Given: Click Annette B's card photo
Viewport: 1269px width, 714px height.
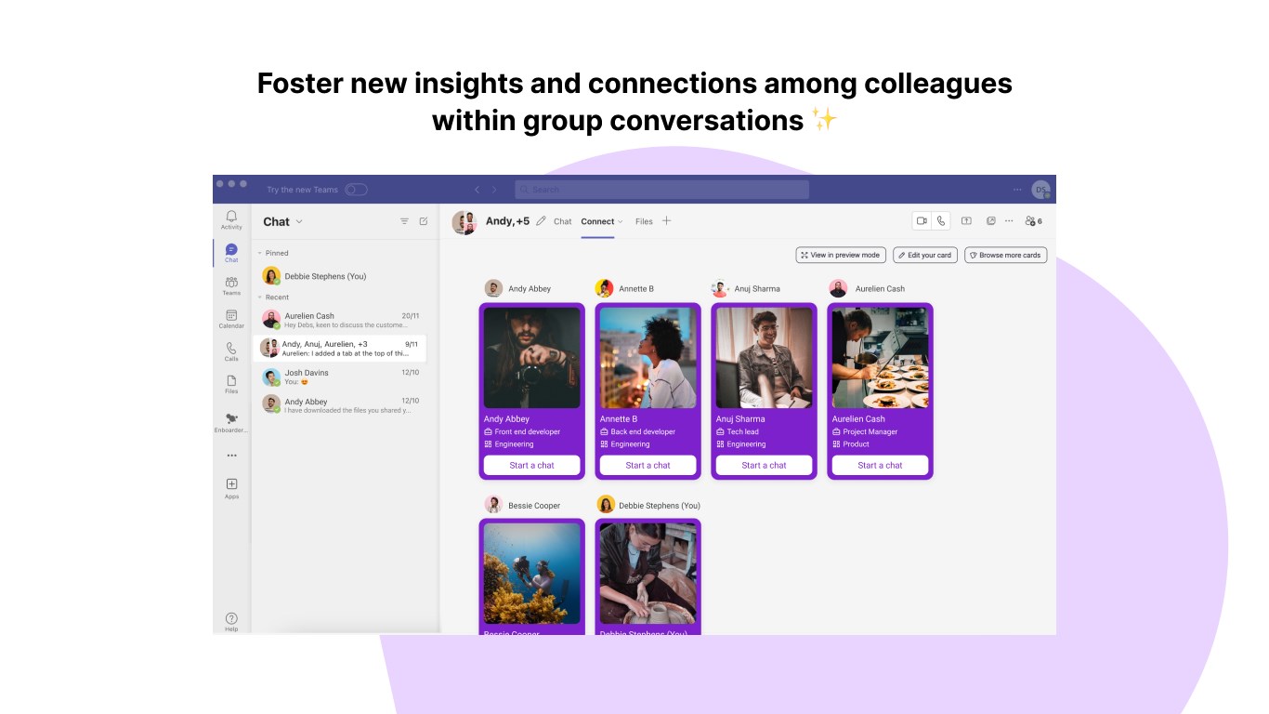Looking at the screenshot, I should pos(648,358).
